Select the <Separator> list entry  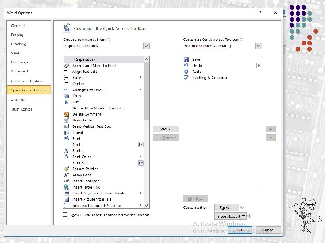point(103,59)
